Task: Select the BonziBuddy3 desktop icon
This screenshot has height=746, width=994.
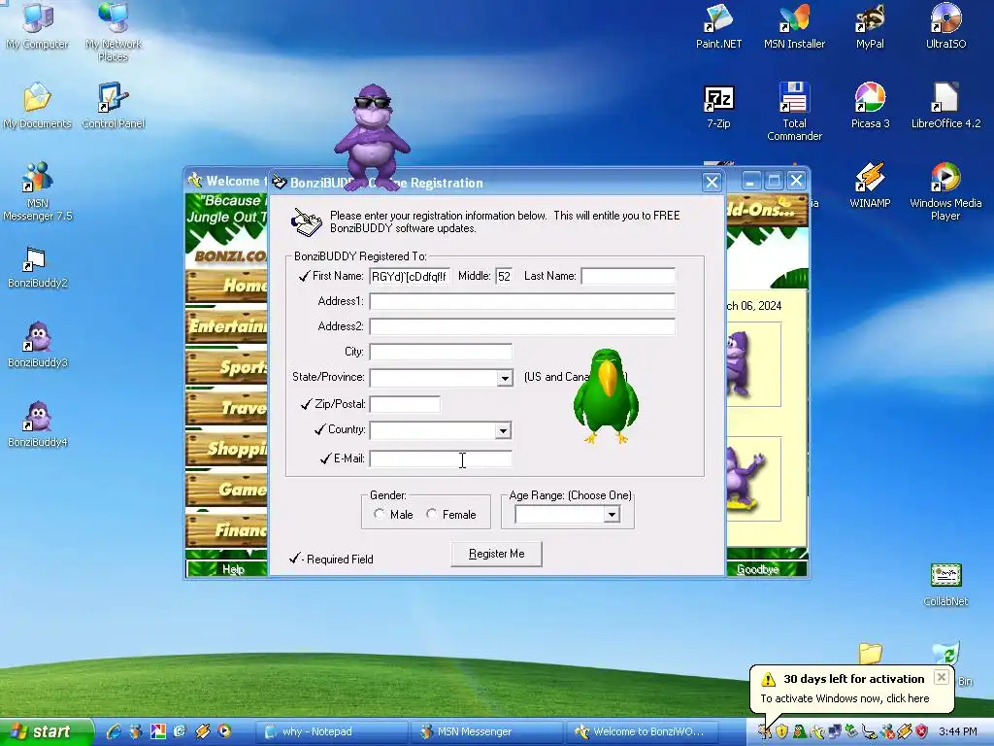Action: [38, 345]
